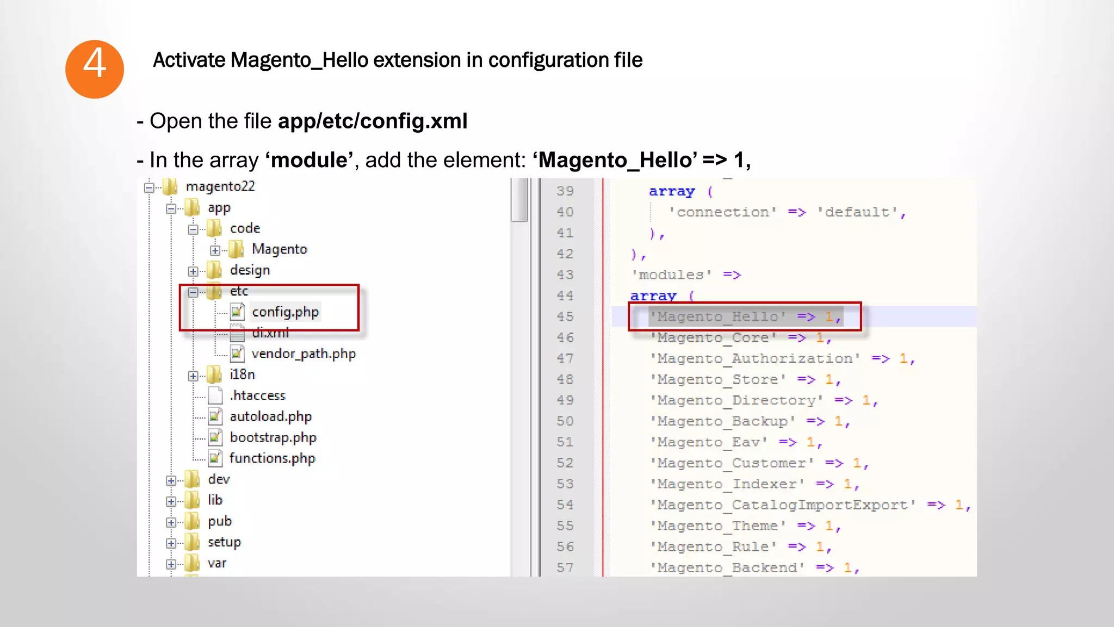Click the .htaccess file icon

(x=215, y=396)
